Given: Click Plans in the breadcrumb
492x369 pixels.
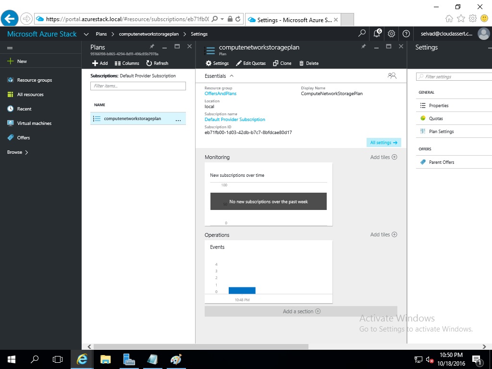Looking at the screenshot, I should [101, 34].
